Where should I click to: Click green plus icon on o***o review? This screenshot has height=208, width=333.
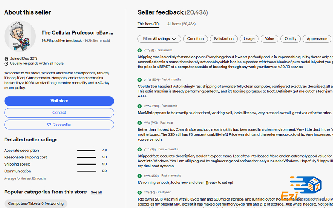(139, 80)
